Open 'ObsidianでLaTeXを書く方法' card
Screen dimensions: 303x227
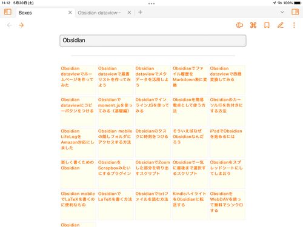coord(115,205)
